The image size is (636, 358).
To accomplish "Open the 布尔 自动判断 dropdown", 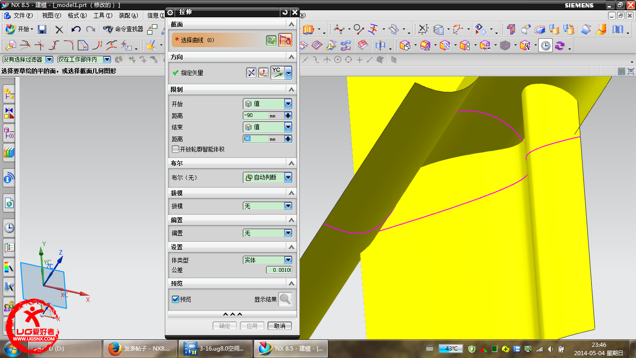I will coord(267,177).
